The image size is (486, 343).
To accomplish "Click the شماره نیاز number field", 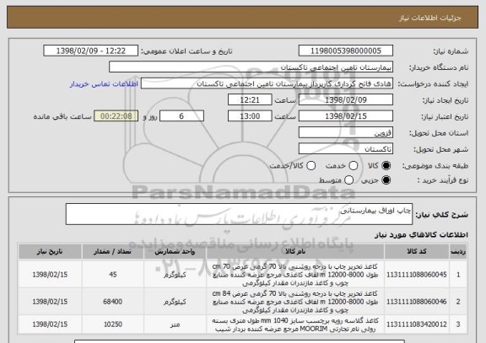I will tap(346, 51).
